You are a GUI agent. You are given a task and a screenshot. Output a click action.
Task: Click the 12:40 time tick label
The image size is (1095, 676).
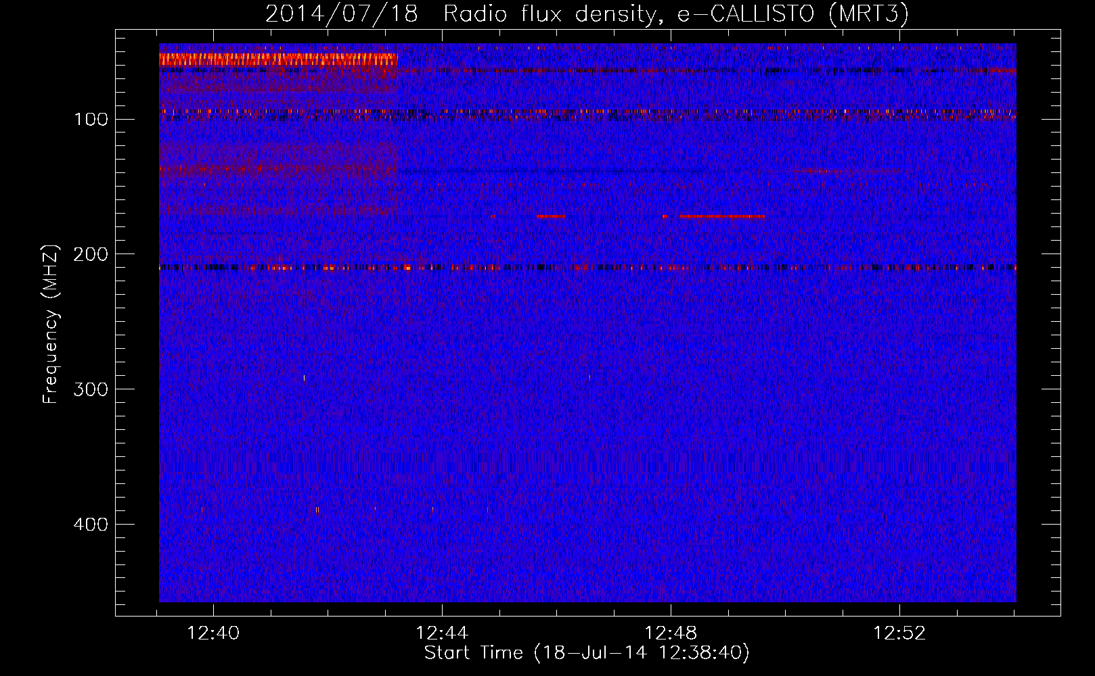click(213, 633)
